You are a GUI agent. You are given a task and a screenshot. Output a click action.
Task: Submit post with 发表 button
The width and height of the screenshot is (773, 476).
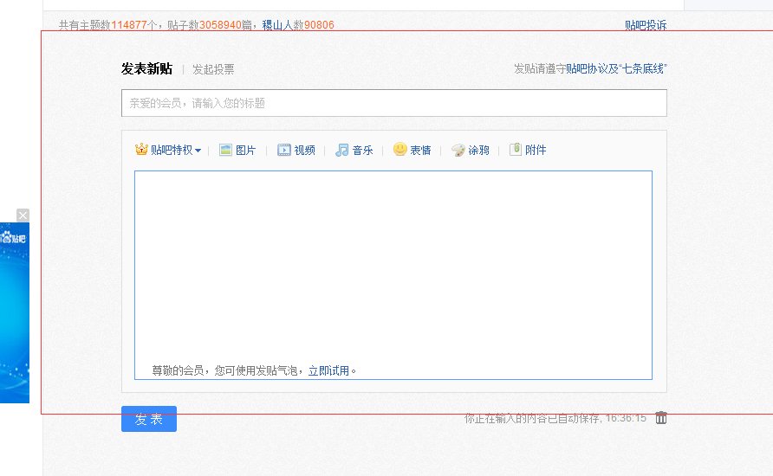coord(149,419)
